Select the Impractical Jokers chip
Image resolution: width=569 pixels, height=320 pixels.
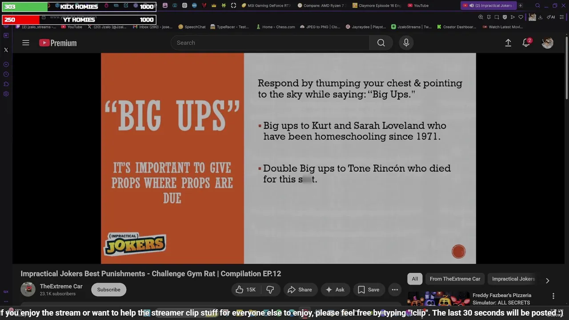tap(513, 279)
